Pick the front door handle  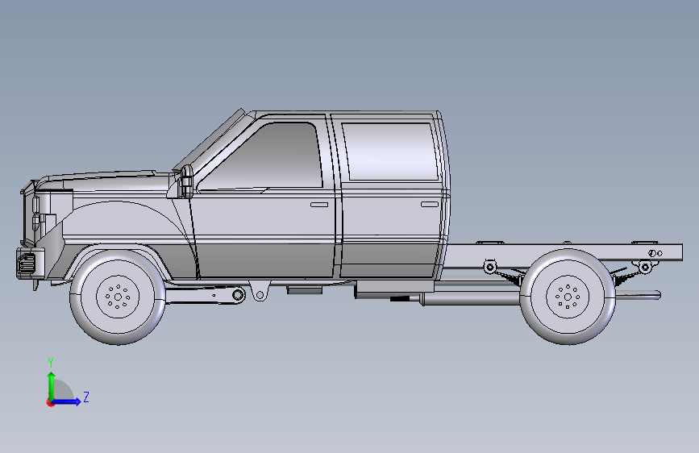[319, 205]
